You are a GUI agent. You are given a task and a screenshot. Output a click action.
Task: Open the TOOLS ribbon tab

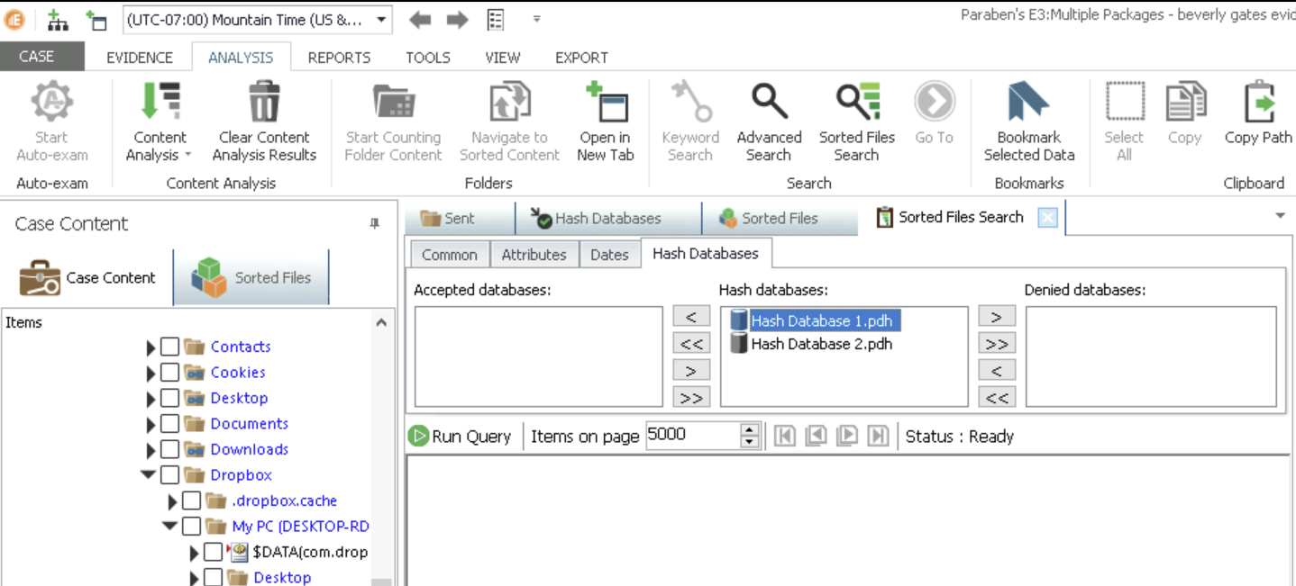click(x=427, y=57)
